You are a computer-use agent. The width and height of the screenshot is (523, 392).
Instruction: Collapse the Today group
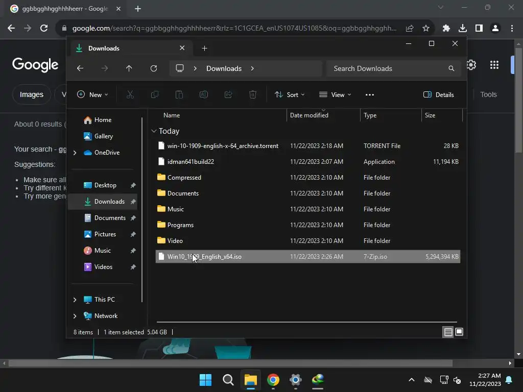tap(154, 131)
